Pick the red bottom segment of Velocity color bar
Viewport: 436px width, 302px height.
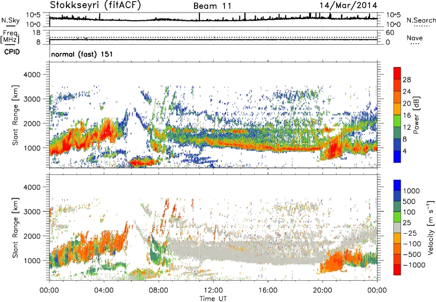click(x=397, y=270)
